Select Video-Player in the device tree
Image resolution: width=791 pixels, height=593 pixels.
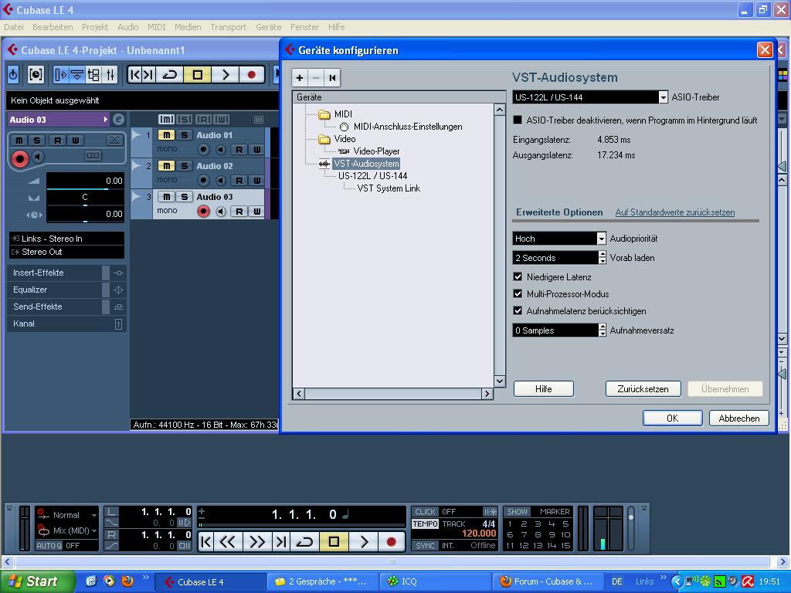click(x=376, y=151)
